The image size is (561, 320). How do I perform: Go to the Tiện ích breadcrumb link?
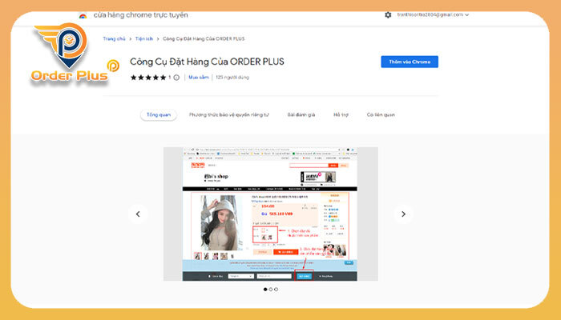click(x=143, y=38)
